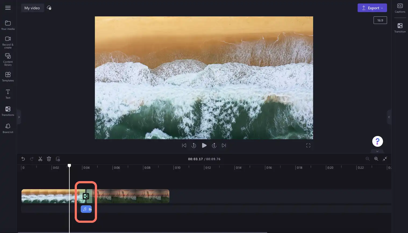Open the Content library
Viewport: 408px width, 233px height.
(8, 59)
